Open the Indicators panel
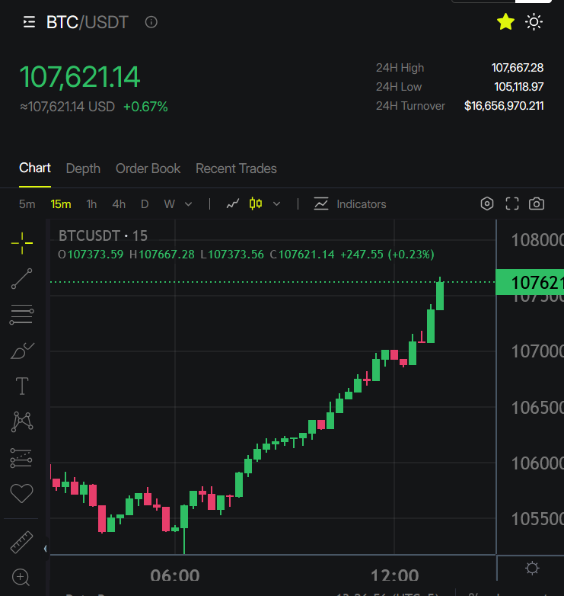 pyautogui.click(x=350, y=204)
